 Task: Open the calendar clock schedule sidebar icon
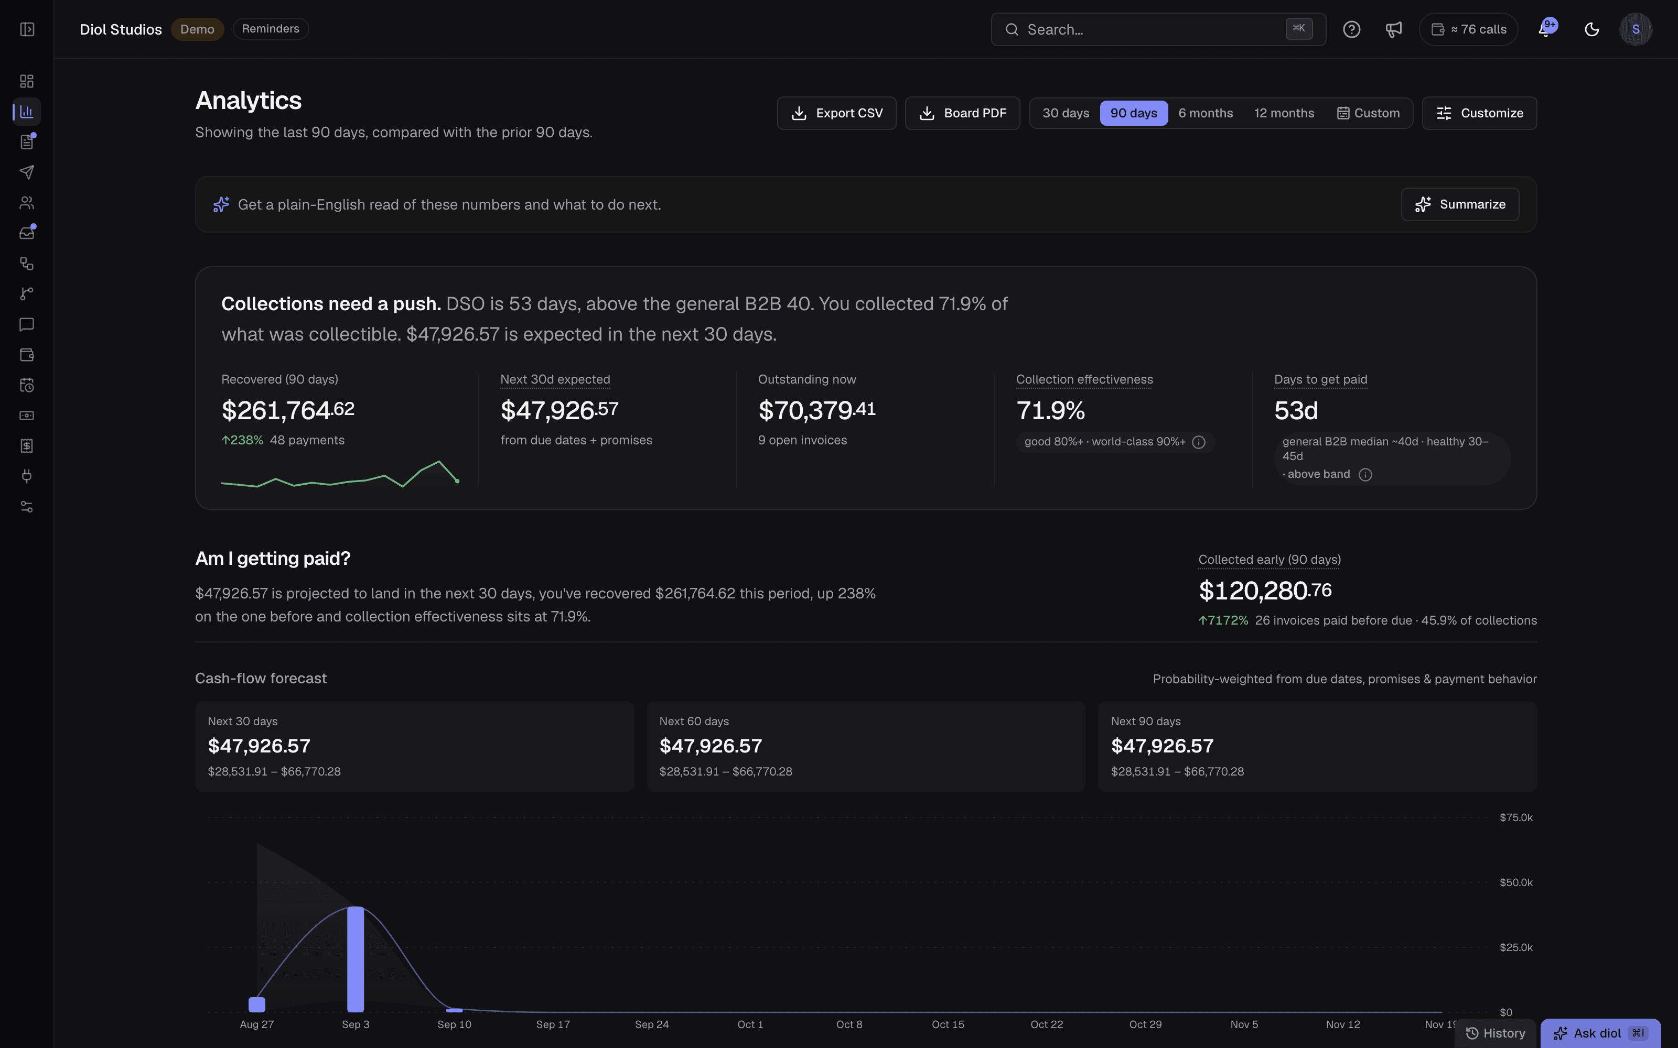click(27, 385)
